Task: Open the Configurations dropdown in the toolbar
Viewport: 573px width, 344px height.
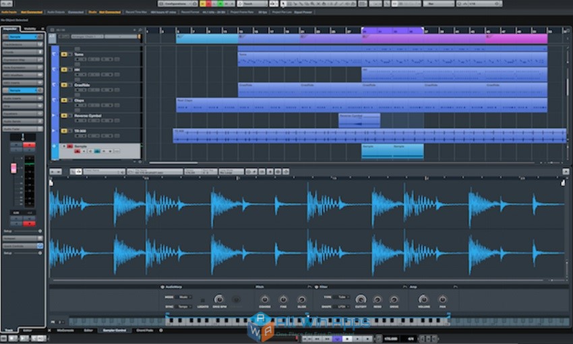Action: (x=177, y=3)
